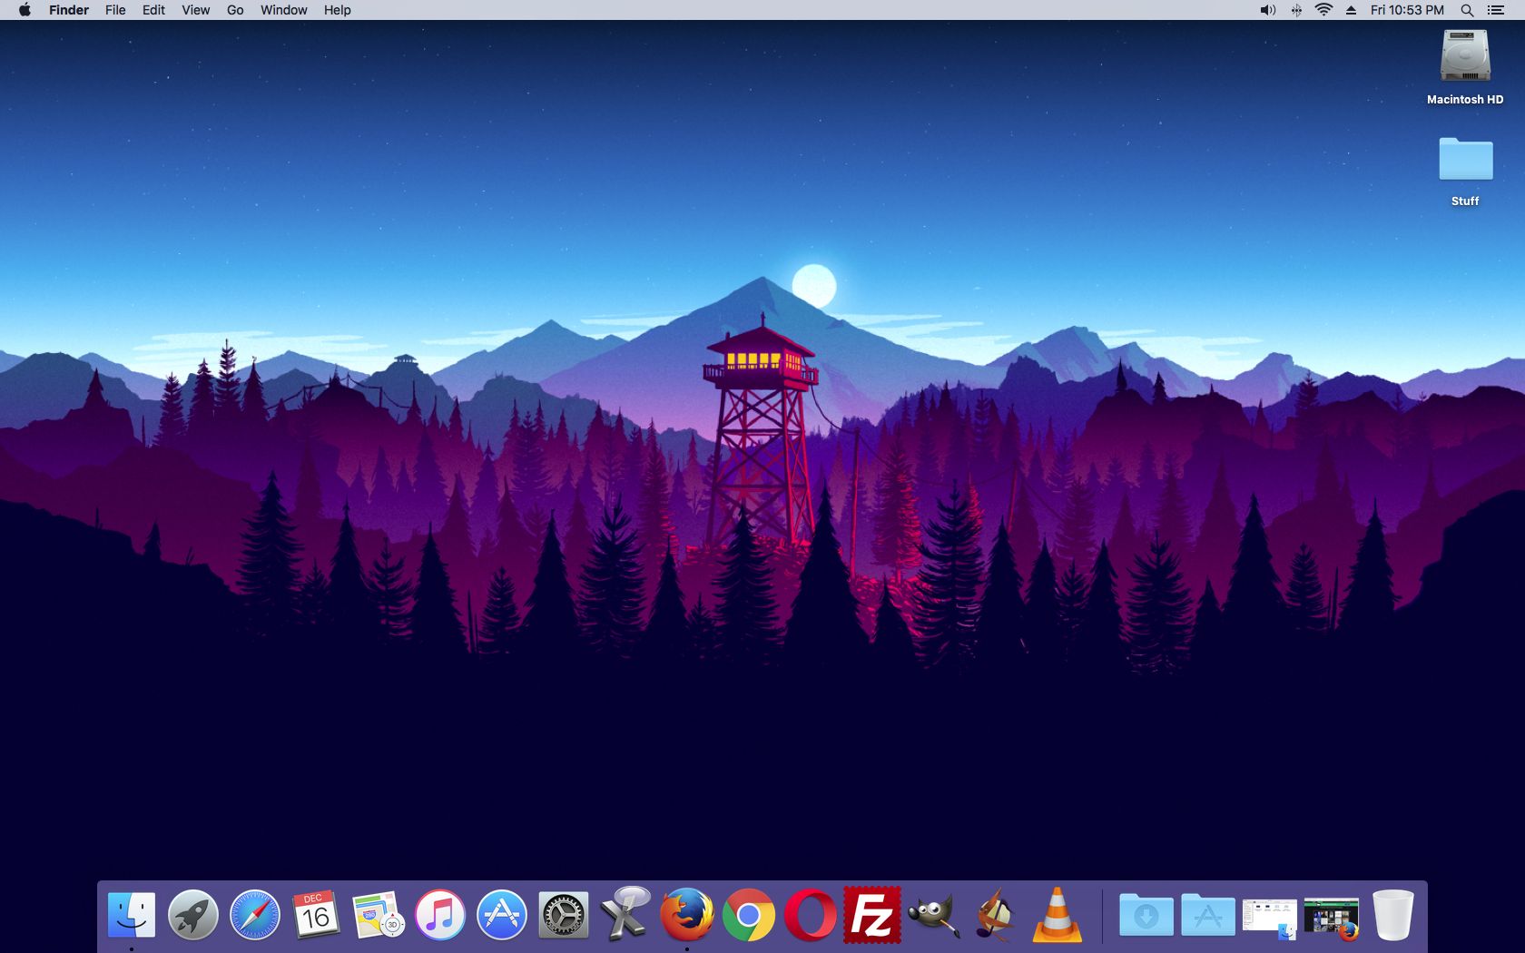
Task: Open the Finder application menu
Action: [69, 10]
